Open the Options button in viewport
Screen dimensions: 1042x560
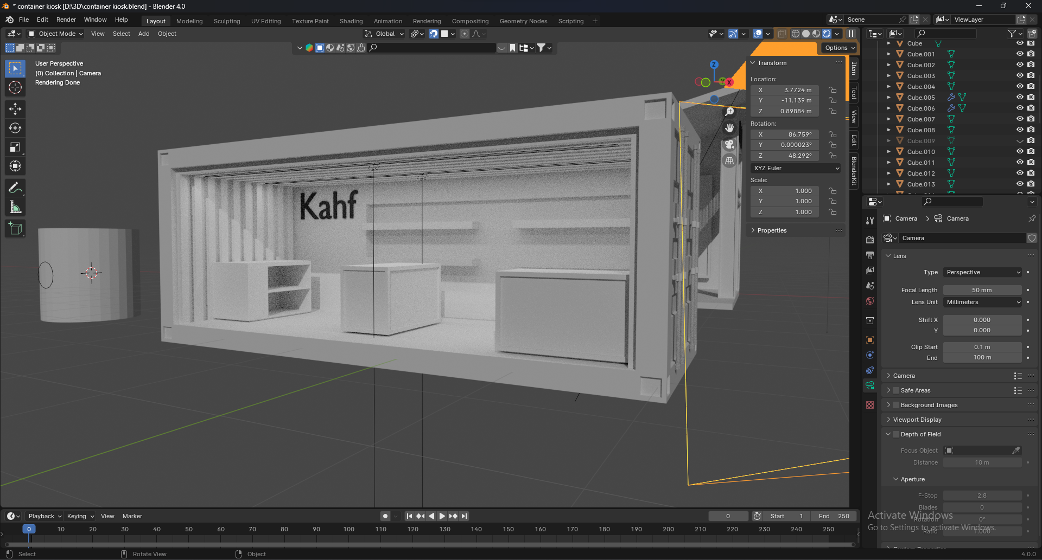click(840, 48)
